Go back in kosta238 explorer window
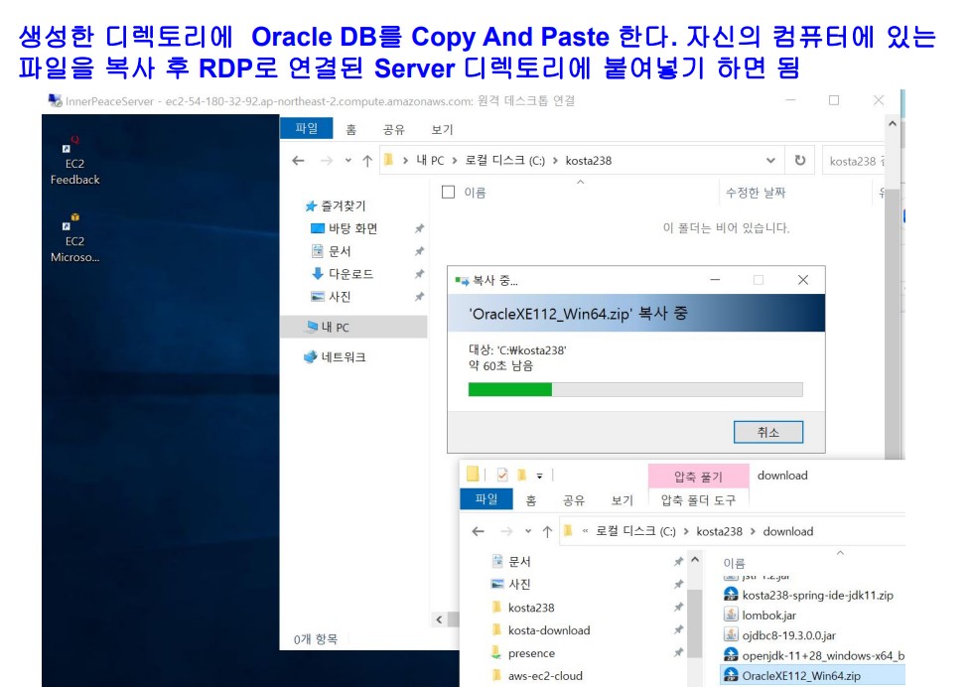Viewport: 971px width, 687px height. pyautogui.click(x=299, y=161)
